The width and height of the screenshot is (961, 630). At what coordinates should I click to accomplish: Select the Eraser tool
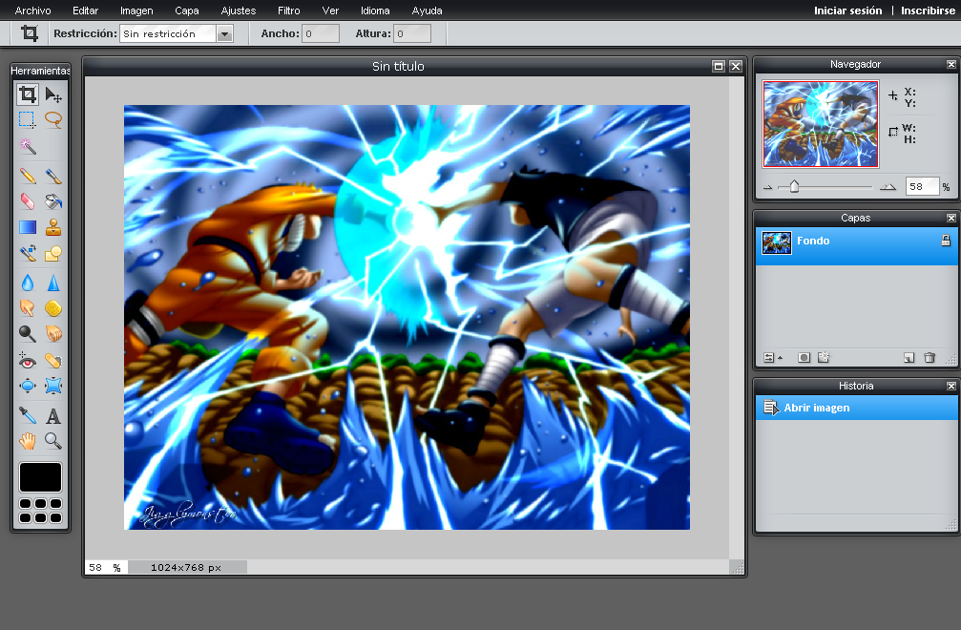pos(28,201)
